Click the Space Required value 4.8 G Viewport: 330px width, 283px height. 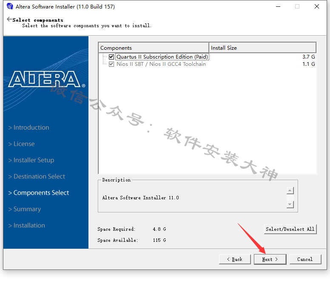click(159, 229)
